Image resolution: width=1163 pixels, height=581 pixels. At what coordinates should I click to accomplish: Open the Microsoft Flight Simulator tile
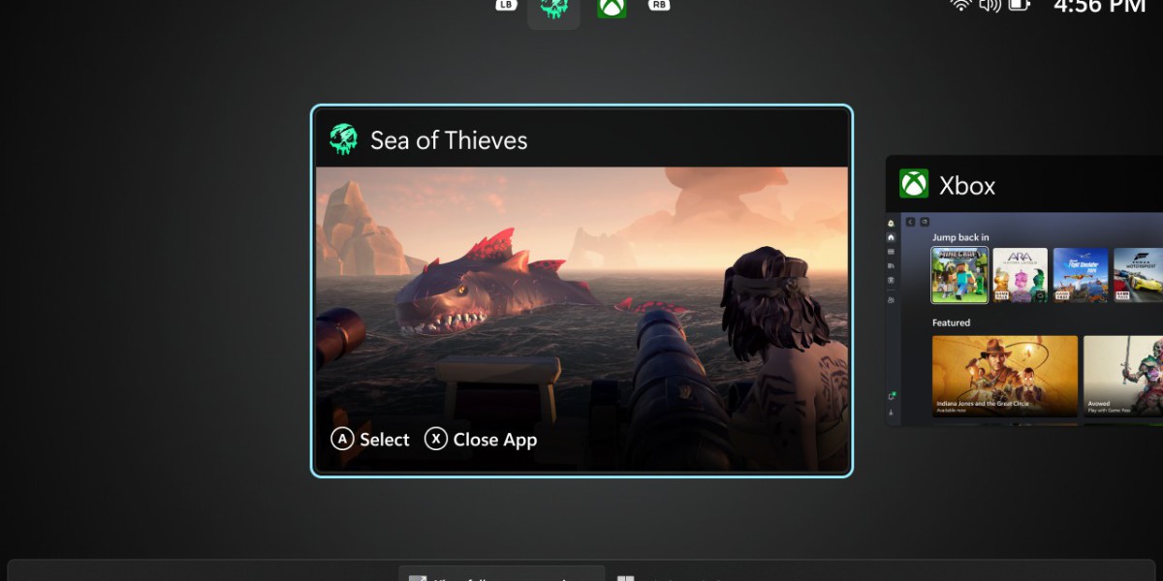1080,276
